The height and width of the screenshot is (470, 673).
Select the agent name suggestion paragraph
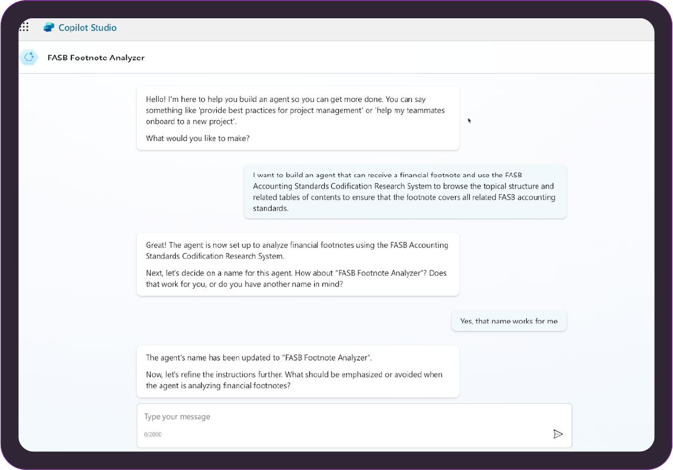coord(296,279)
